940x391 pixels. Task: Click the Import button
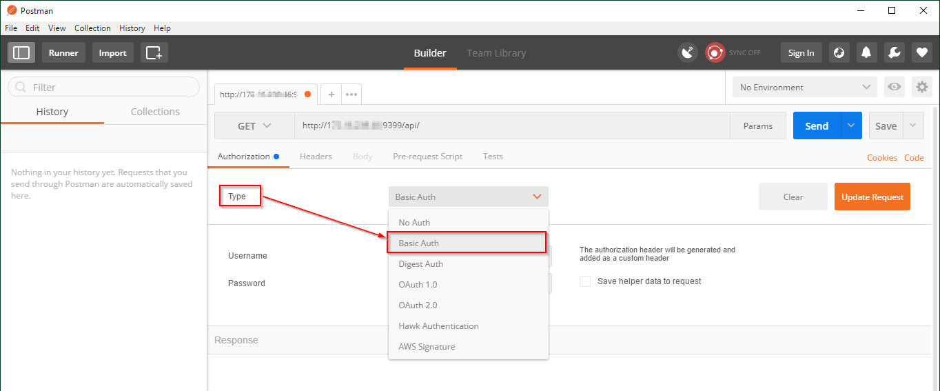tap(112, 52)
